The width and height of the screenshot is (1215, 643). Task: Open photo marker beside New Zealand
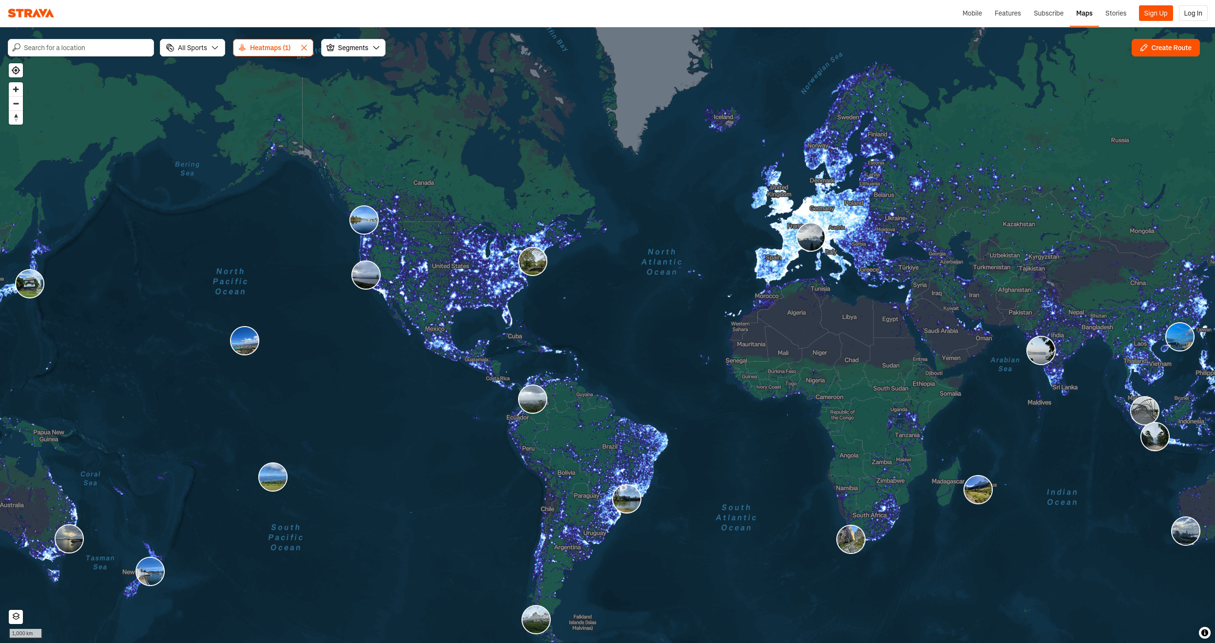(150, 571)
